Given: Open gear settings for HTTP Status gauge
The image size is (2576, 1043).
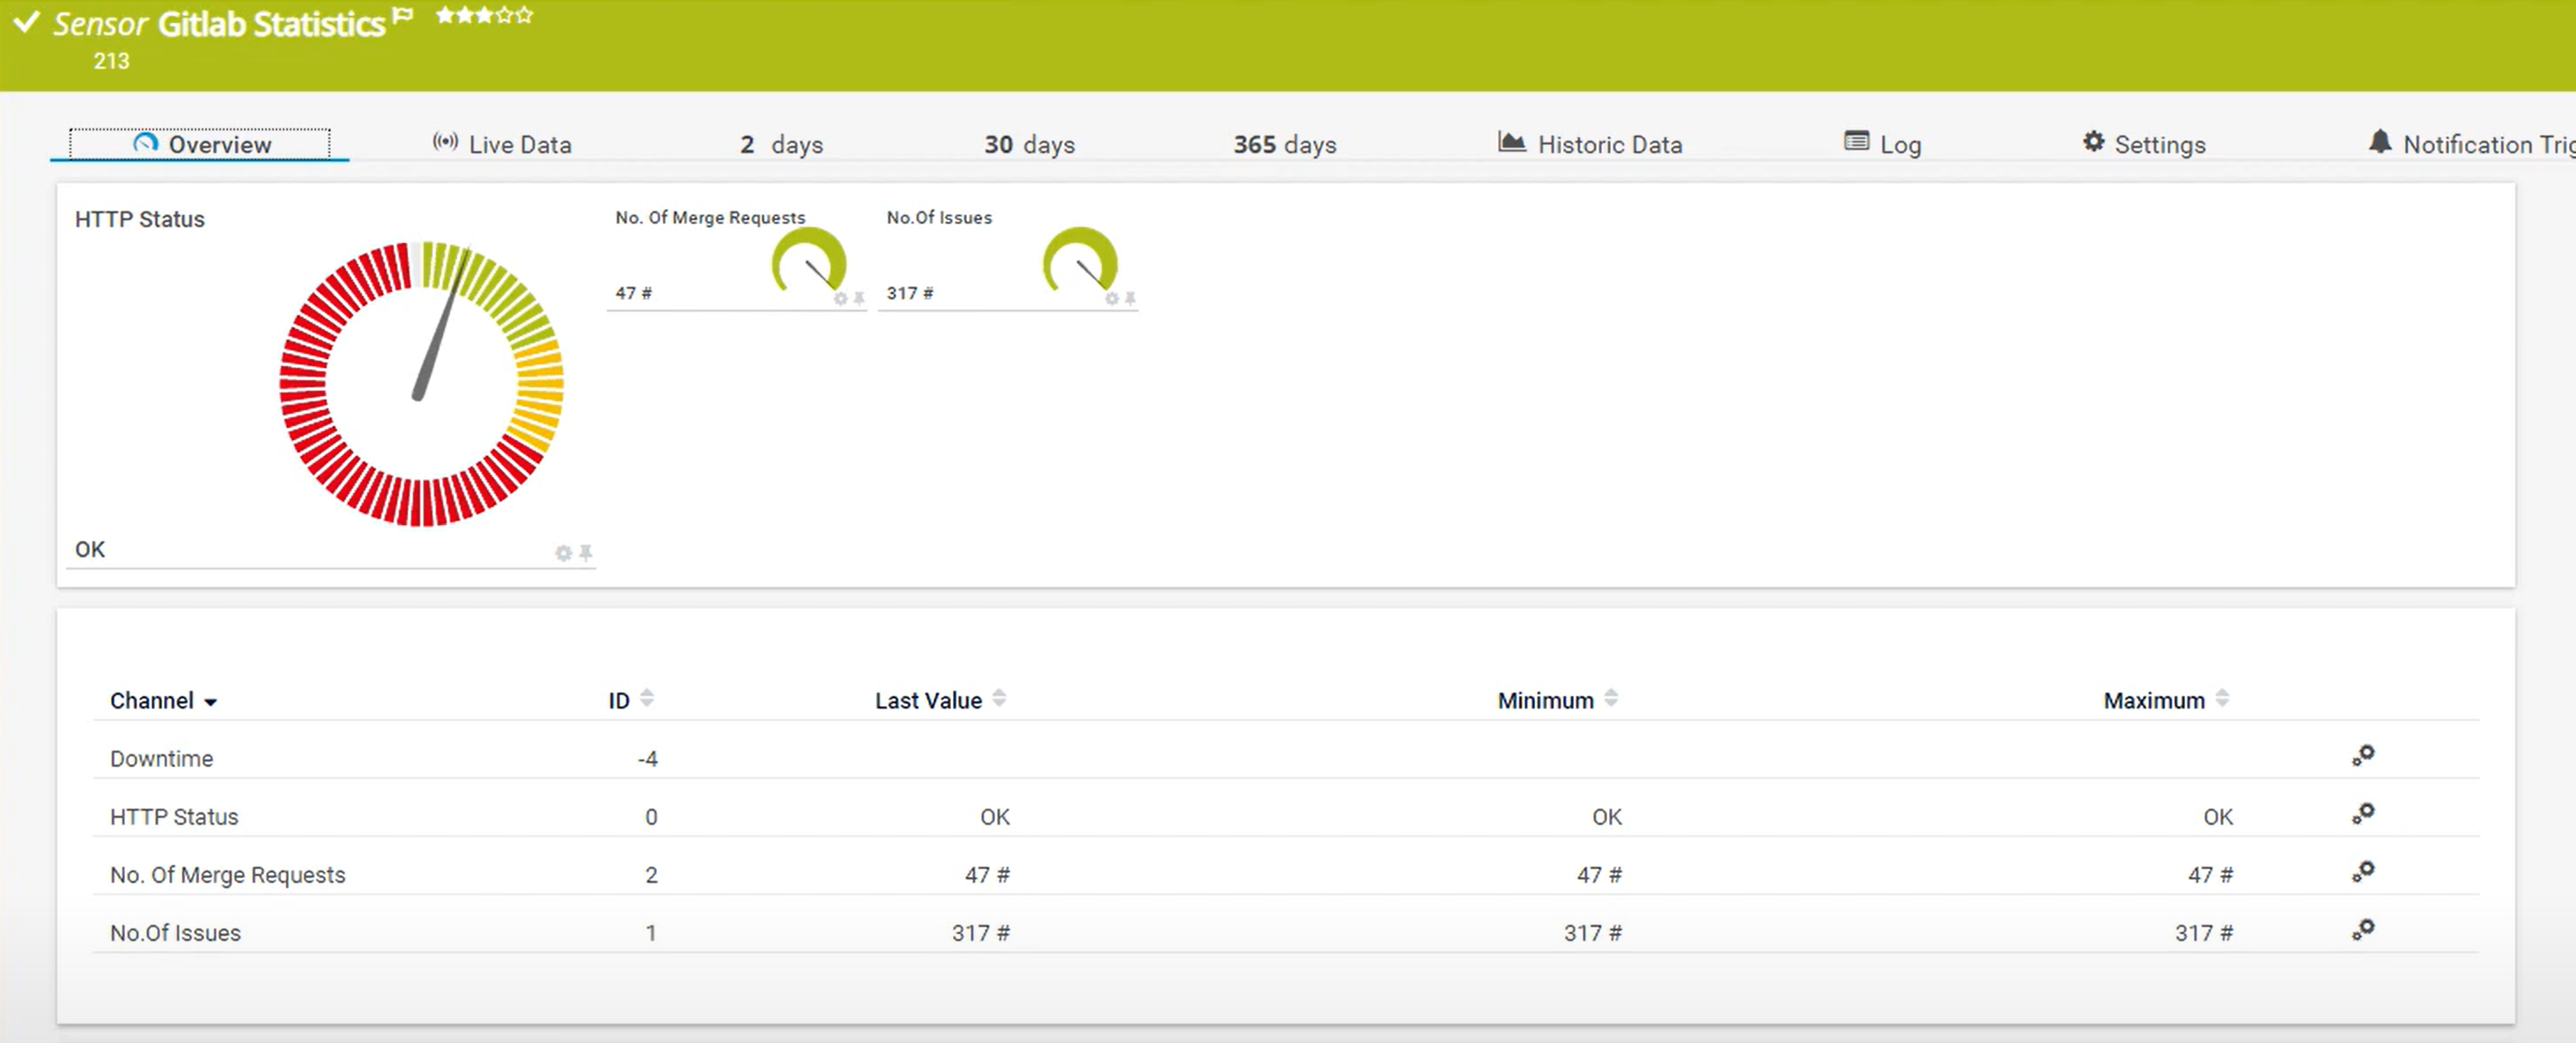Looking at the screenshot, I should [563, 553].
